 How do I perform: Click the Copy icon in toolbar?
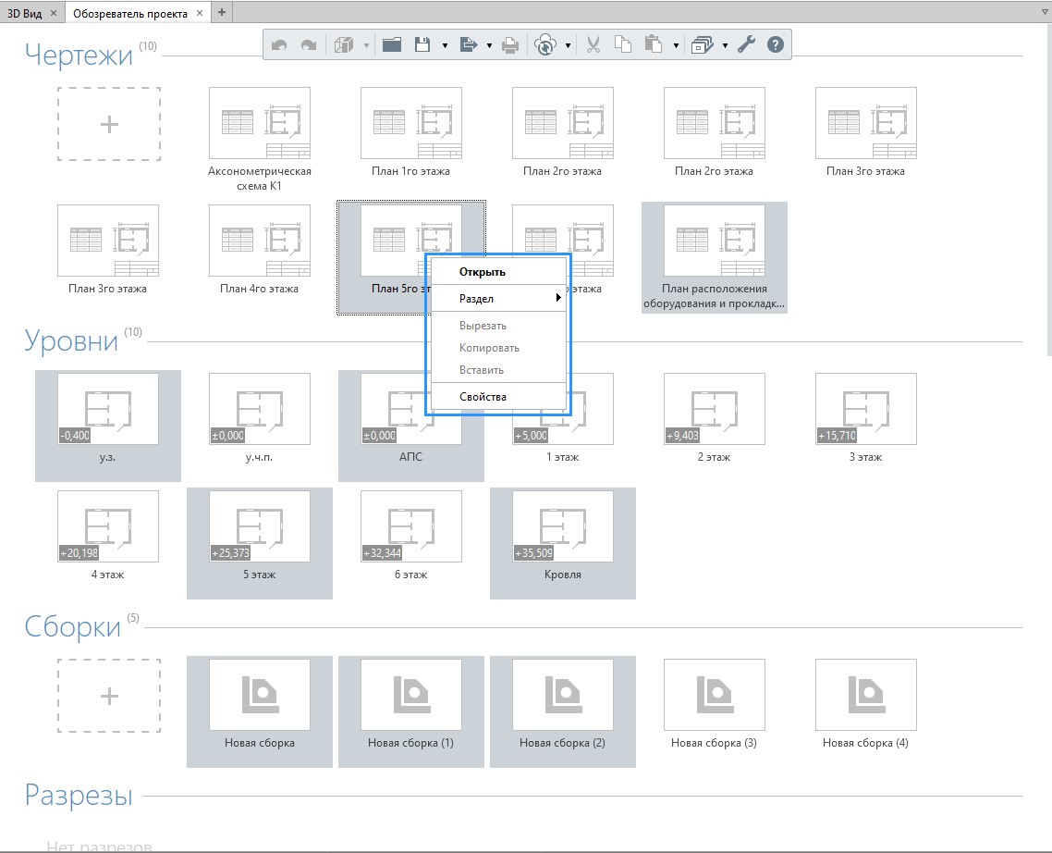[623, 44]
